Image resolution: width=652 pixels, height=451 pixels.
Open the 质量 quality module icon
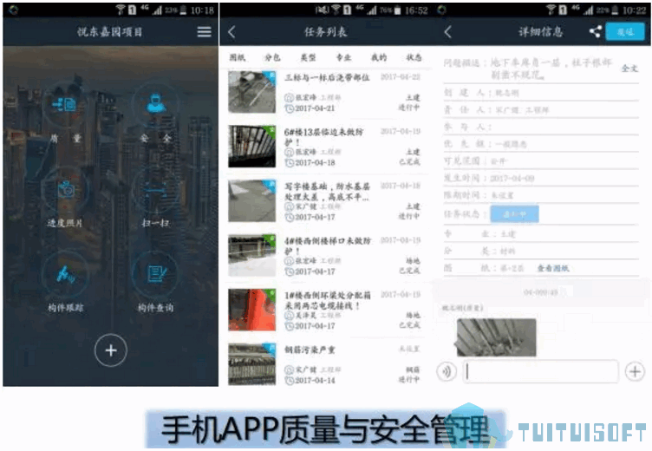coord(65,104)
